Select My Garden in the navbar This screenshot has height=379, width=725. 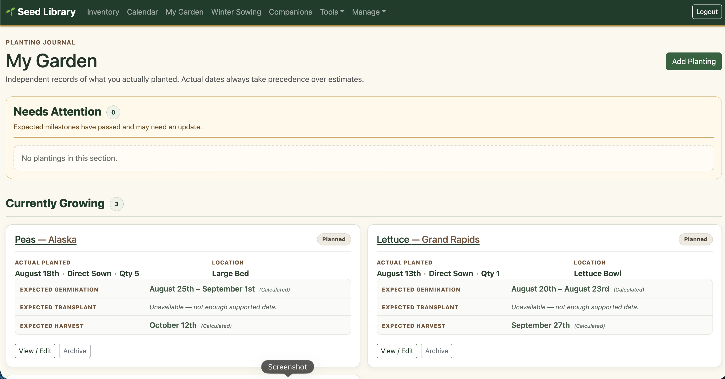coord(184,12)
